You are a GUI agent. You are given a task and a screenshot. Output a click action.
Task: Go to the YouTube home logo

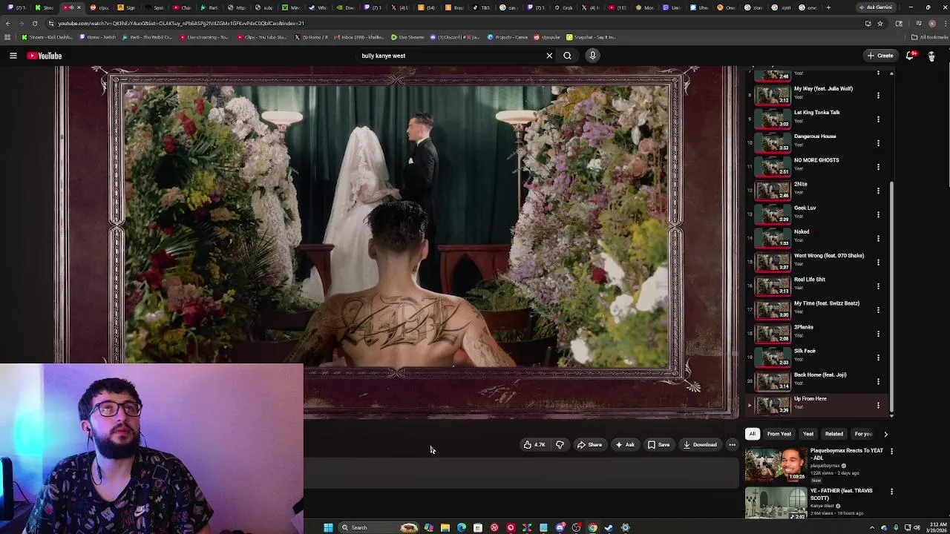pyautogui.click(x=45, y=56)
